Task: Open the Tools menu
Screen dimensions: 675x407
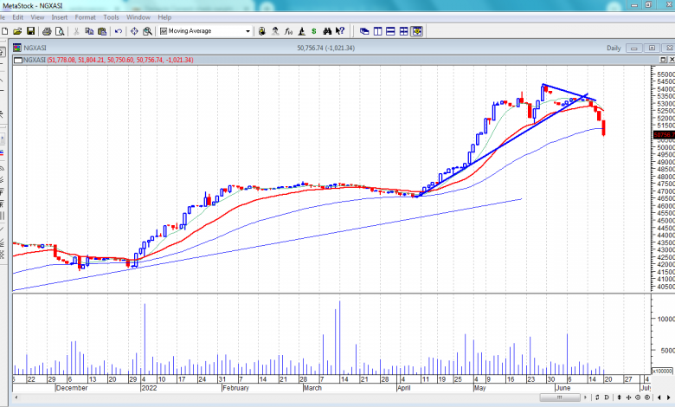Action: [x=111, y=17]
